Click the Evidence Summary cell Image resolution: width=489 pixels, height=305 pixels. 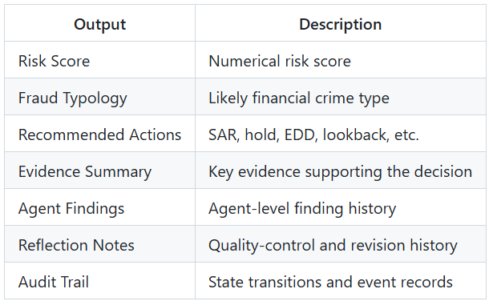99,171
